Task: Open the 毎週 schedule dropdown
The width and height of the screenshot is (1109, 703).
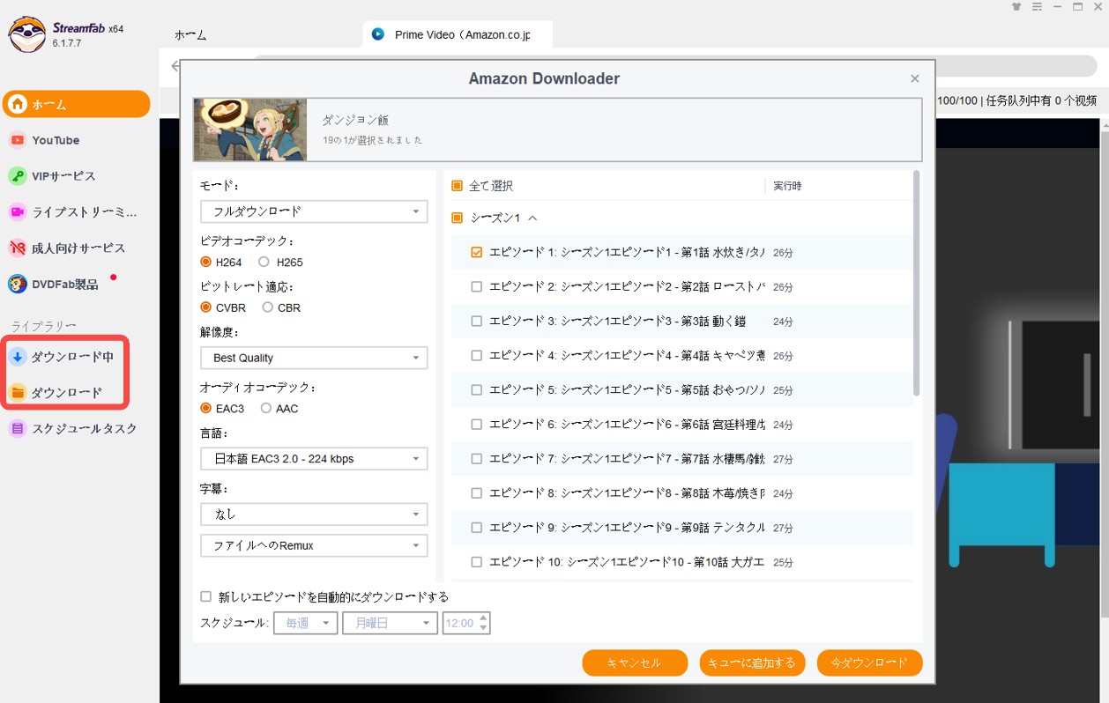Action: (x=306, y=623)
